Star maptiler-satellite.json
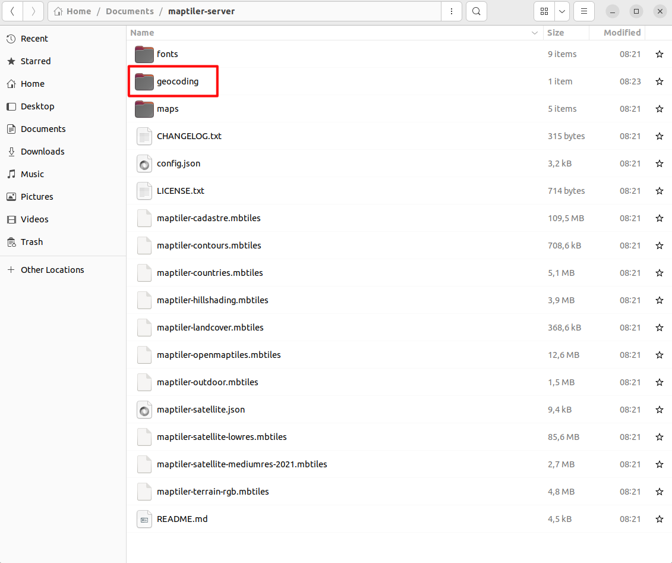This screenshot has height=563, width=672. [x=659, y=410]
